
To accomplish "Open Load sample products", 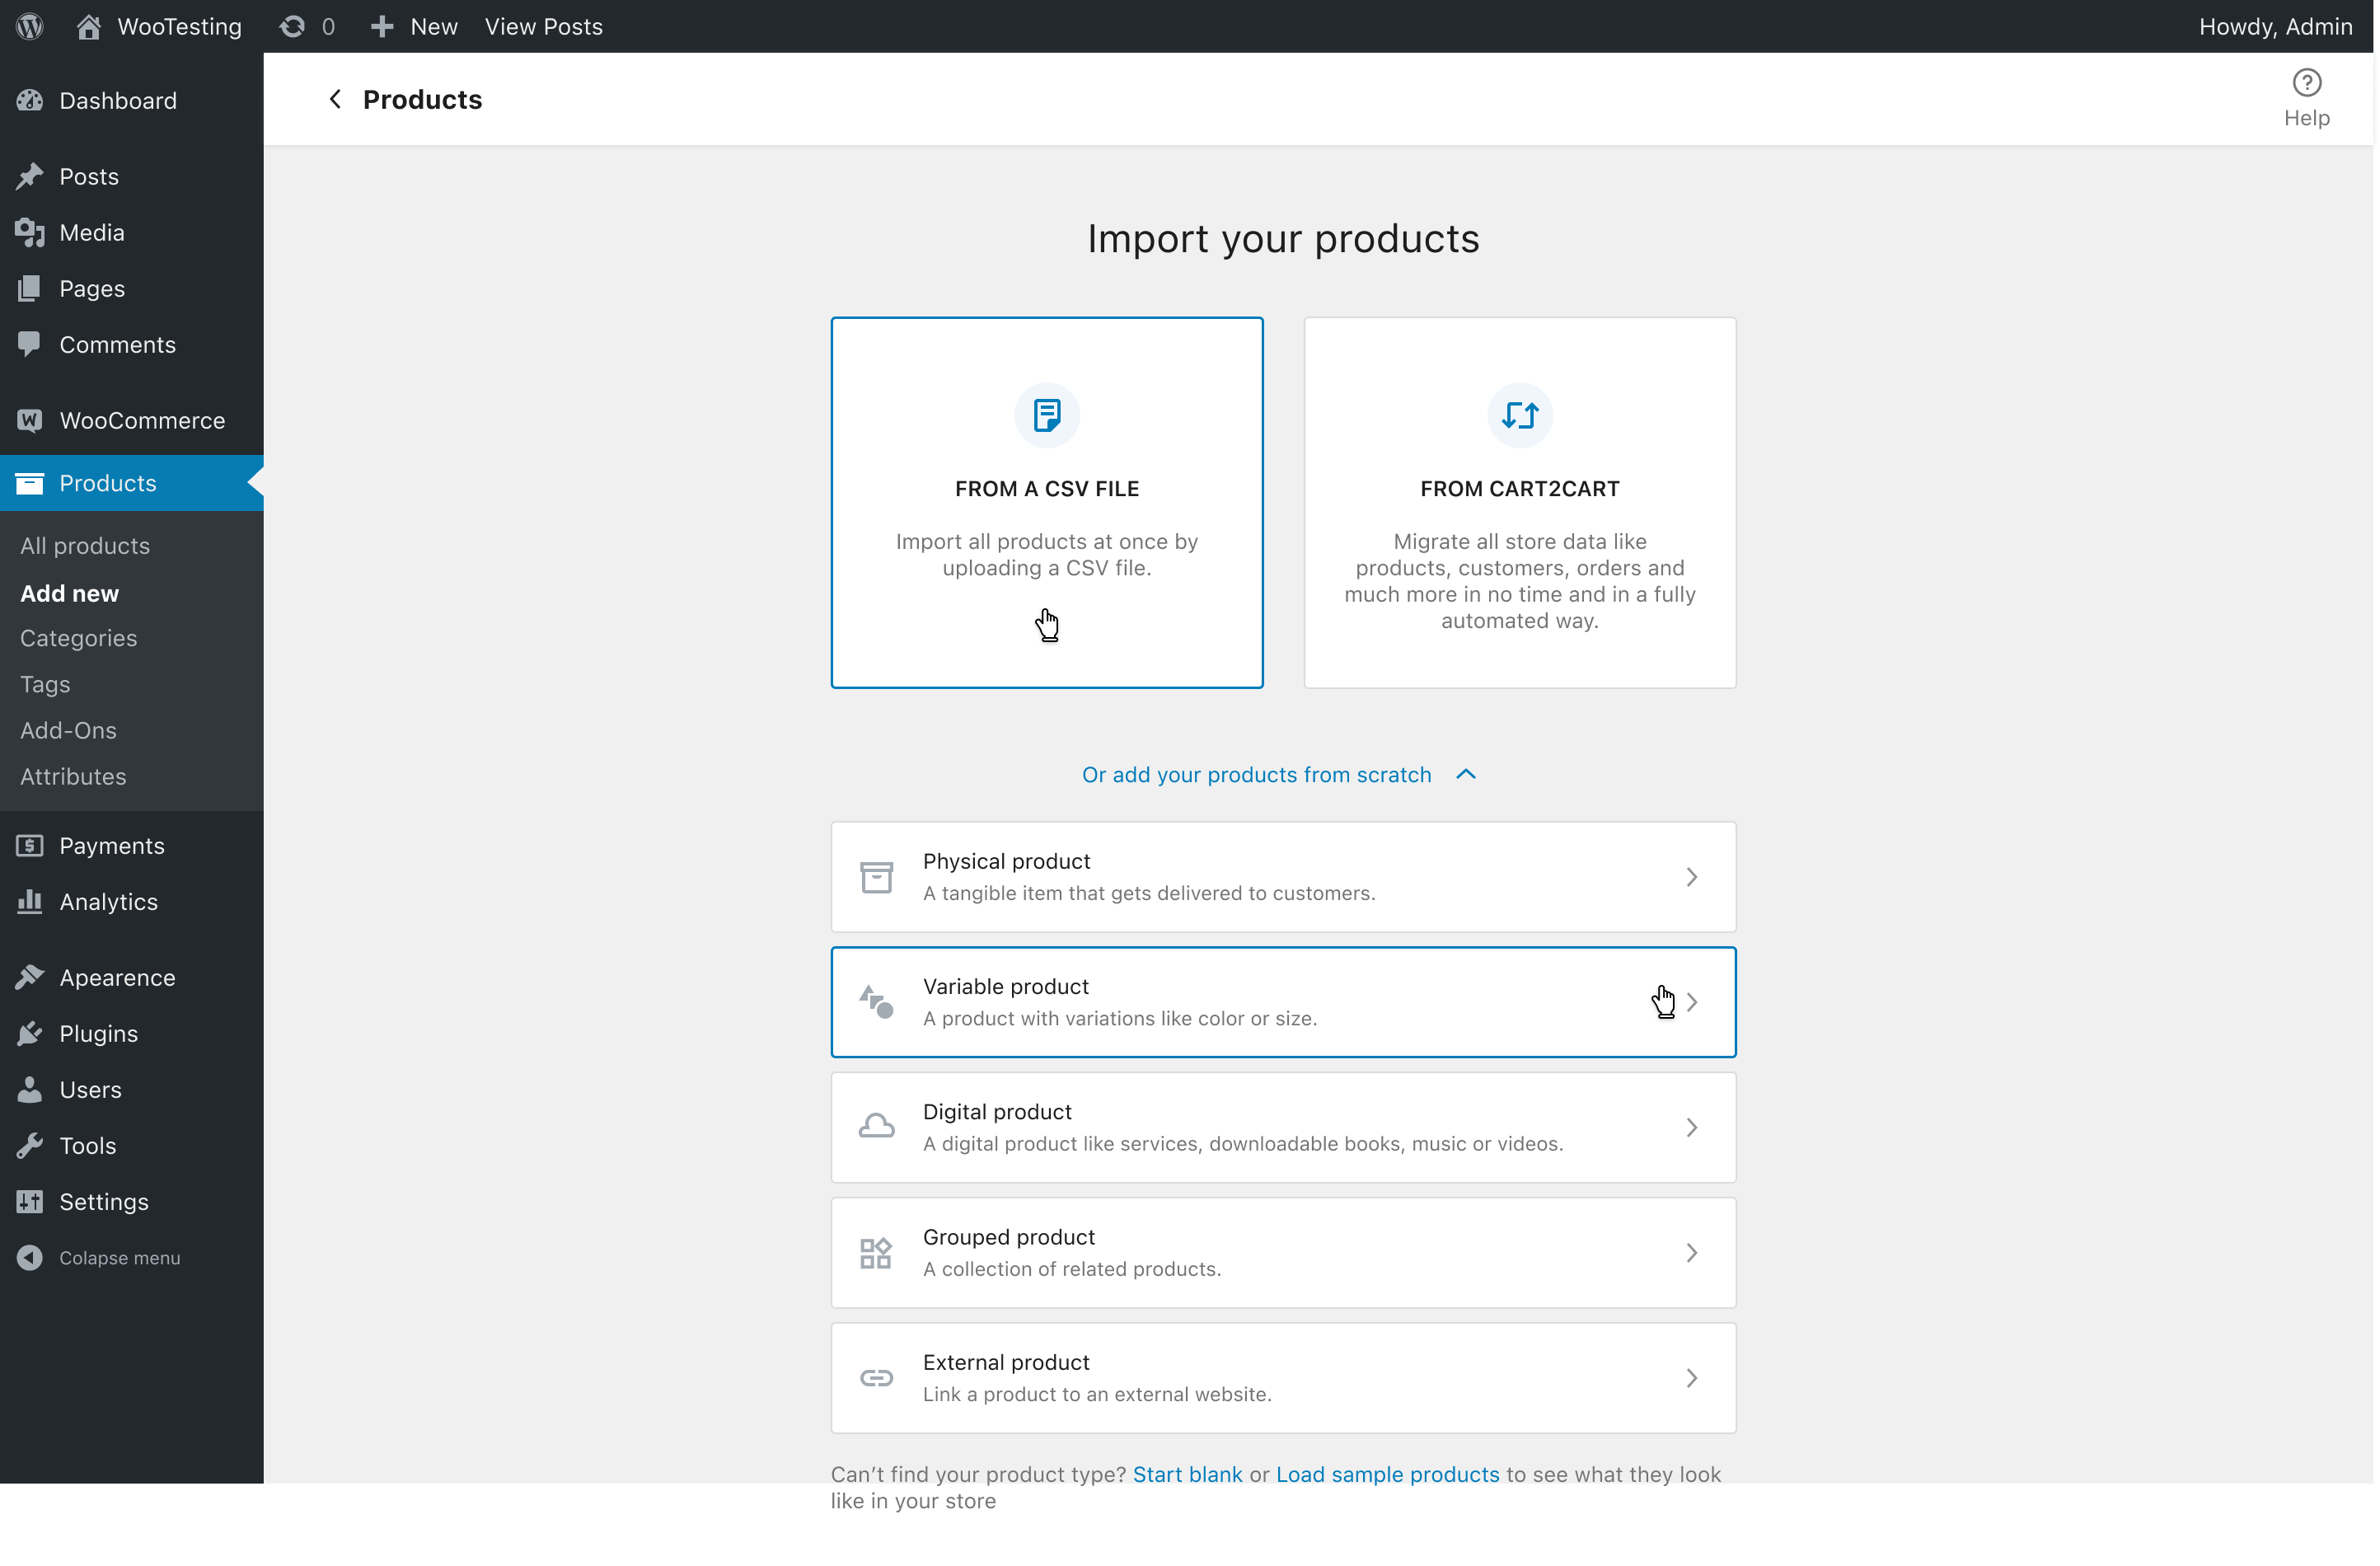I will click(x=1388, y=1473).
